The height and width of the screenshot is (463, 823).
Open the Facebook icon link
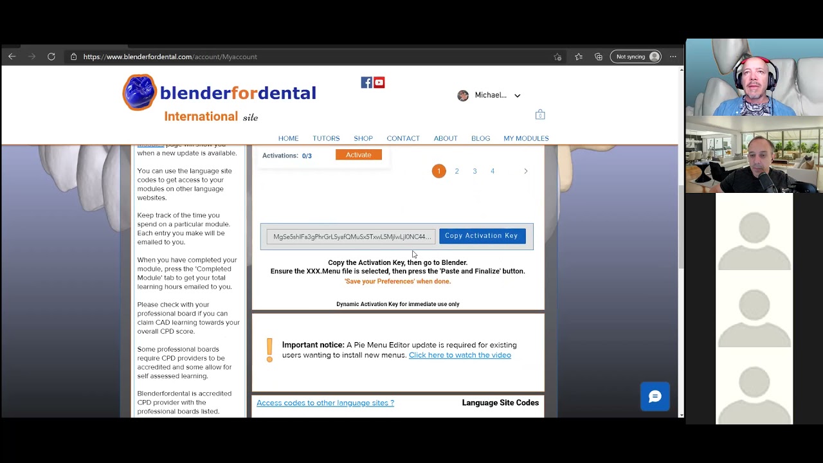(x=366, y=82)
